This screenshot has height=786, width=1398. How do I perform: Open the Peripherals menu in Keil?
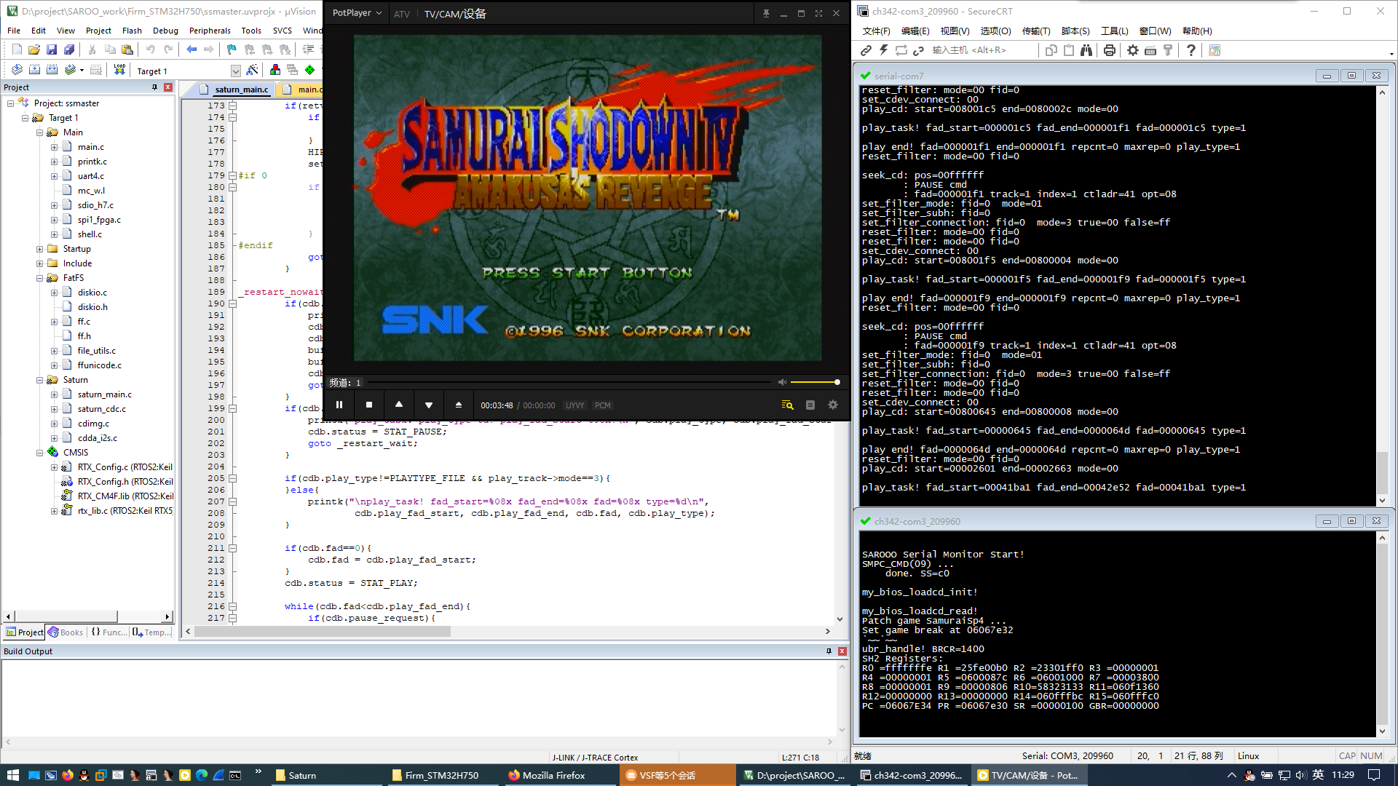(209, 31)
